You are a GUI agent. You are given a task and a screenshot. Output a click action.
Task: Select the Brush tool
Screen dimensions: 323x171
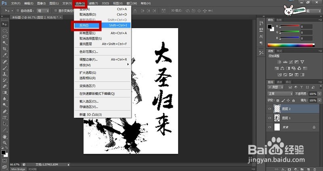(4, 68)
